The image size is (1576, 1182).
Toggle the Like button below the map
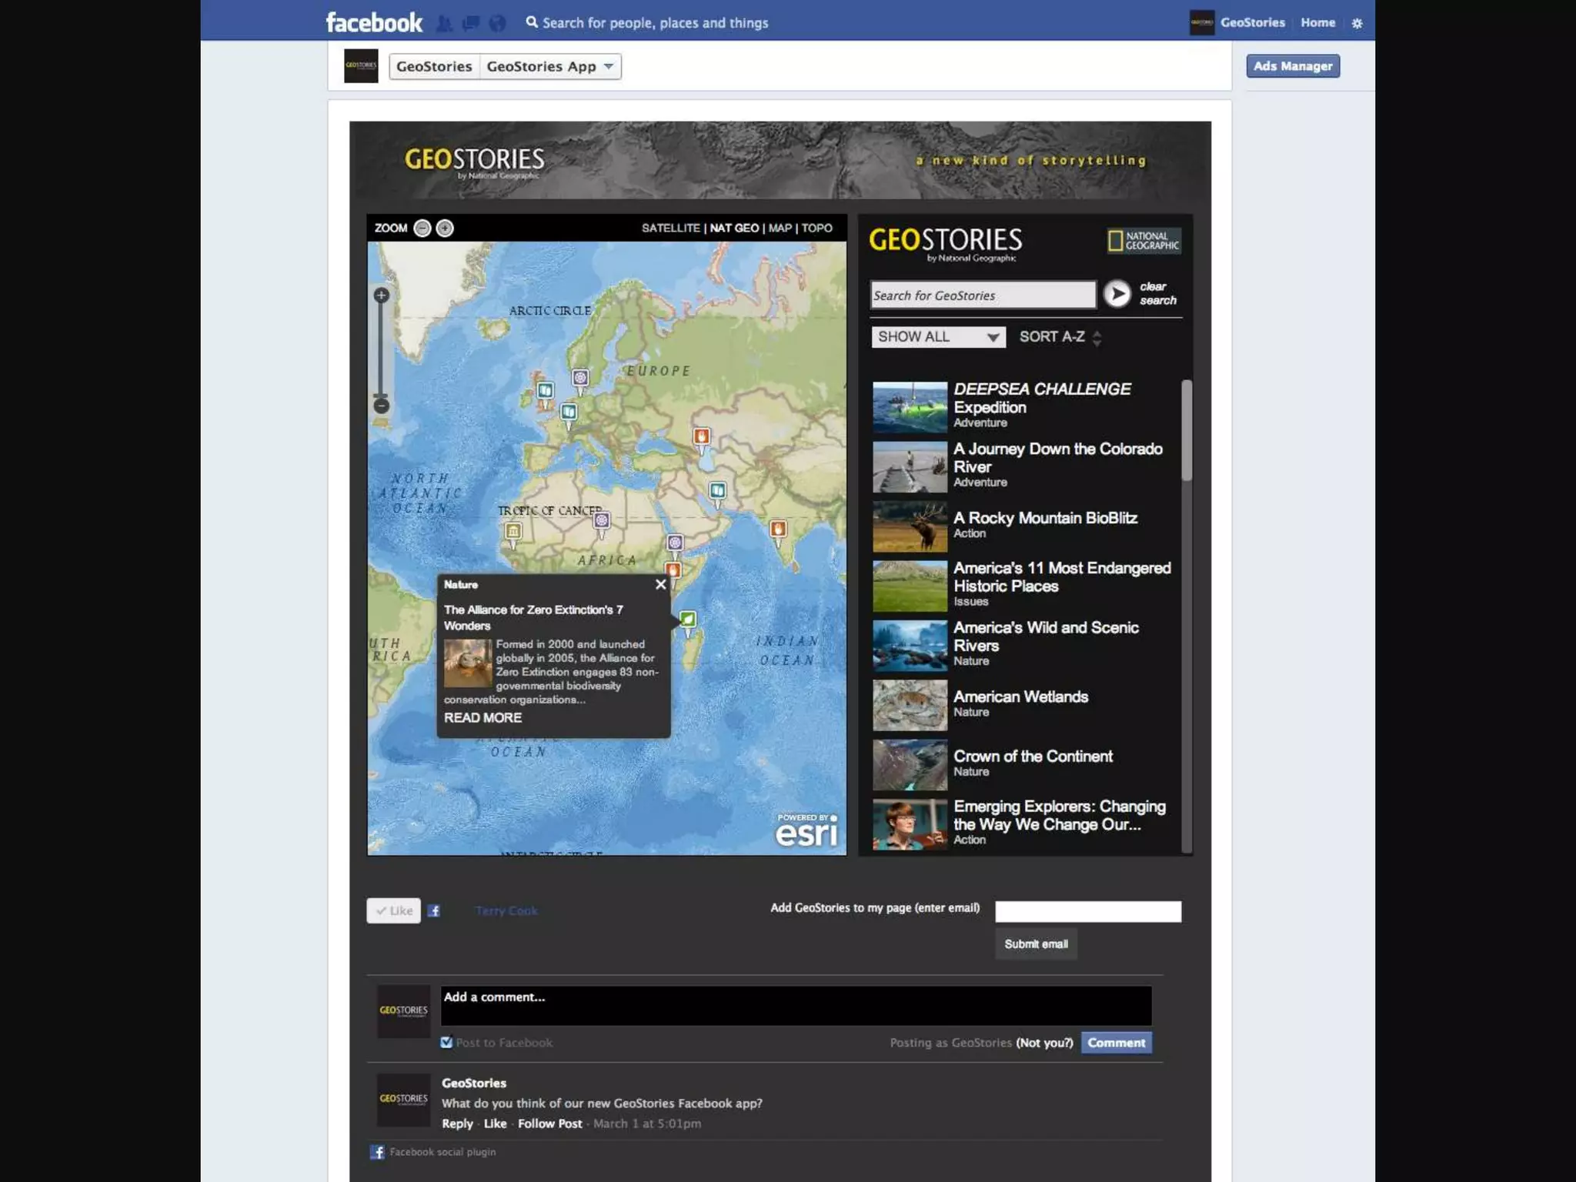click(x=393, y=910)
